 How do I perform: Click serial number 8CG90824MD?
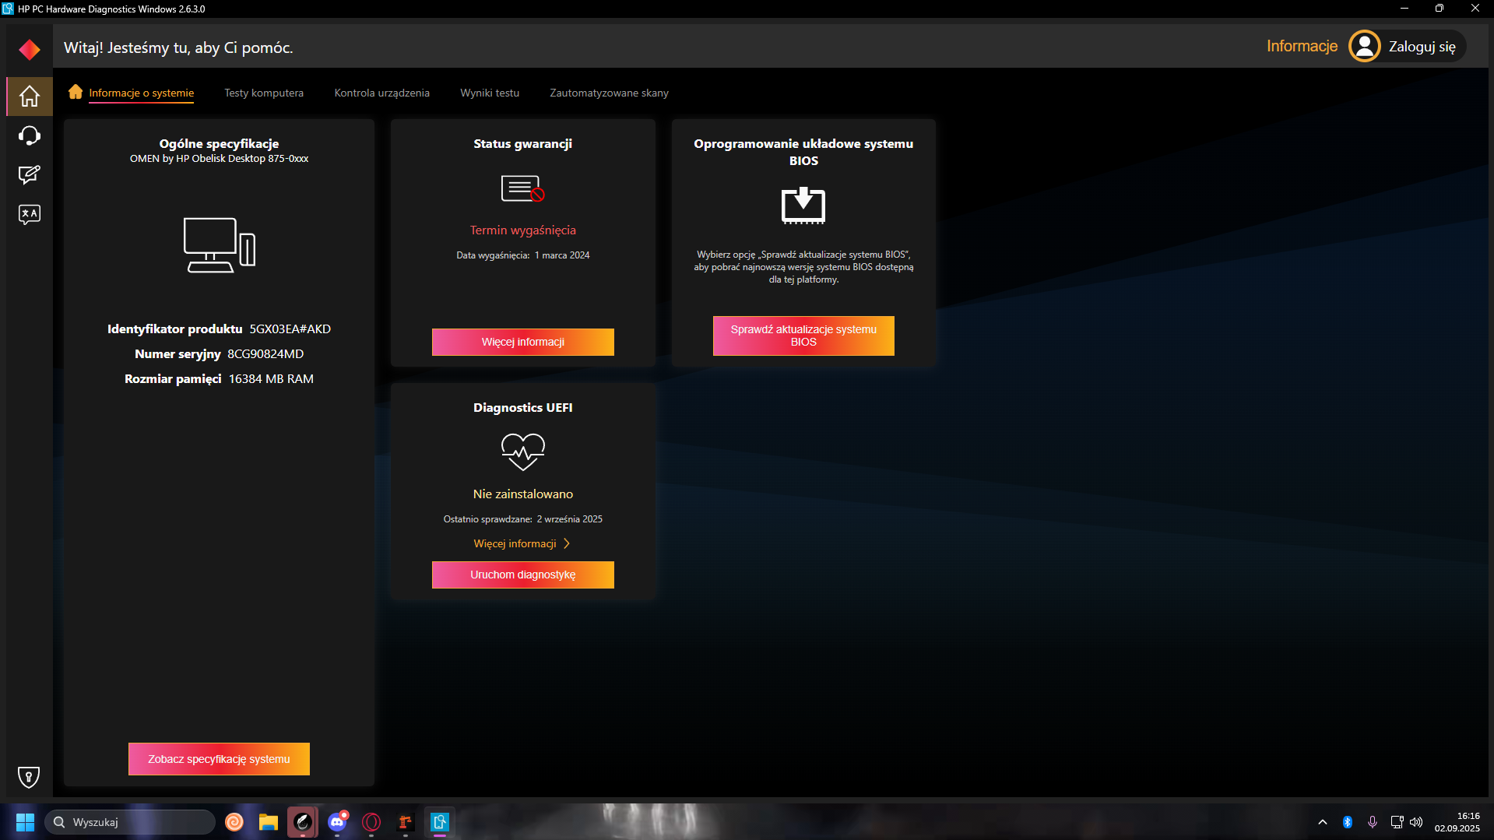coord(265,353)
